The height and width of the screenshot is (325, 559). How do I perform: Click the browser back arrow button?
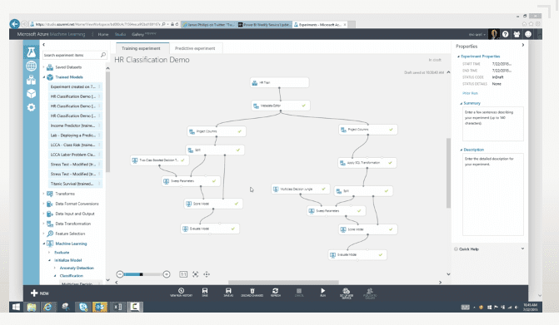click(x=15, y=24)
